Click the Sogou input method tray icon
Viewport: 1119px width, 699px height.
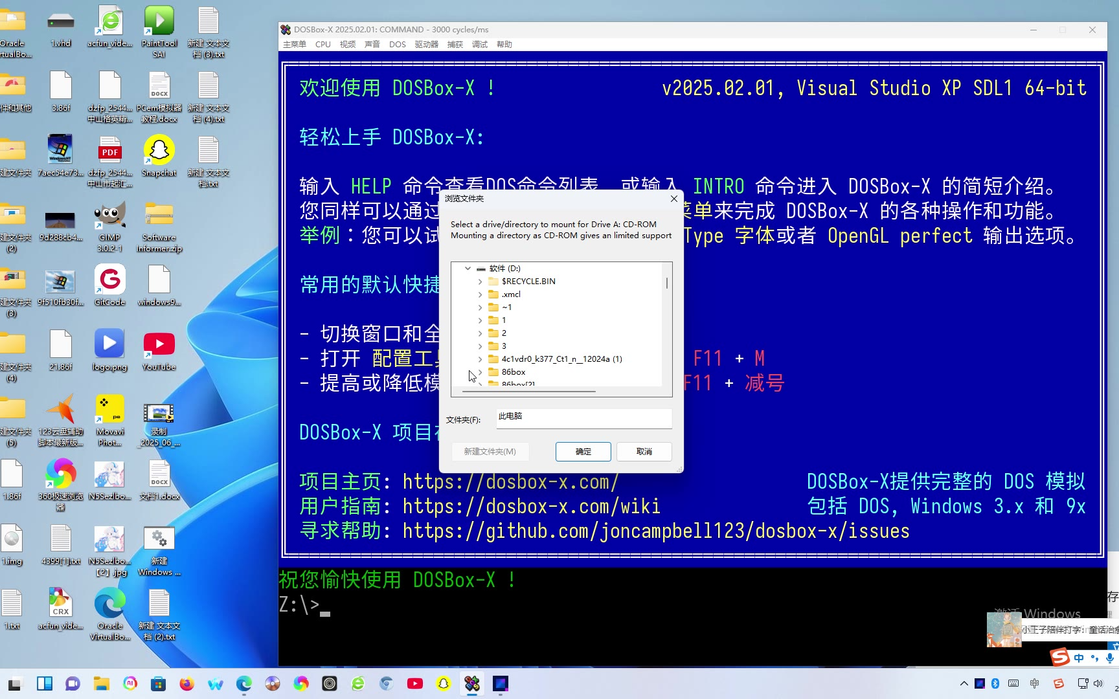click(1058, 683)
